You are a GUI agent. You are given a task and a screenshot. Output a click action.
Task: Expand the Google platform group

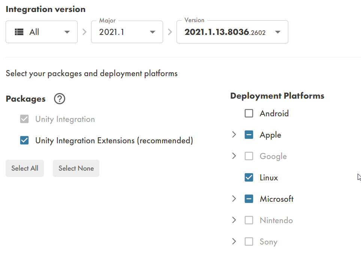(234, 156)
